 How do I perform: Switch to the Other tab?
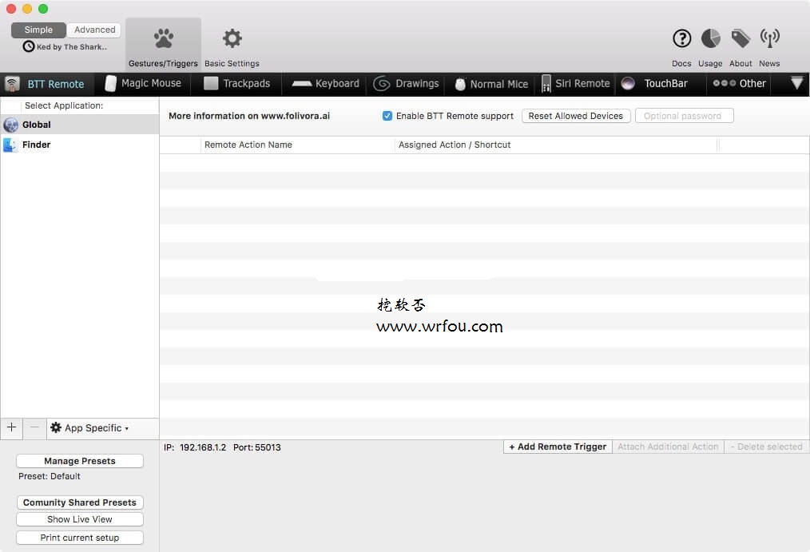coord(739,84)
